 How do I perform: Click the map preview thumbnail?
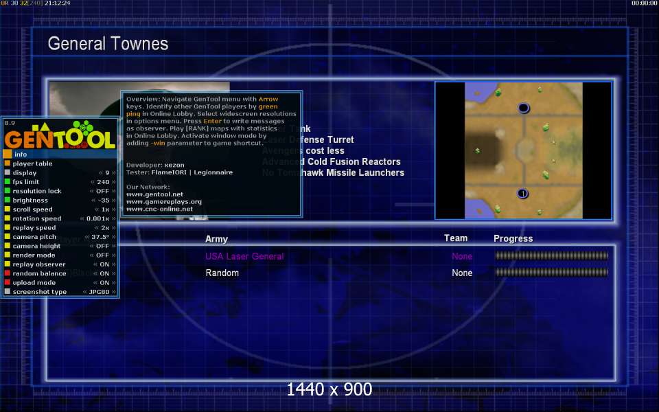523,150
